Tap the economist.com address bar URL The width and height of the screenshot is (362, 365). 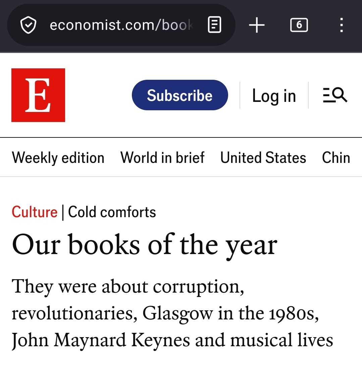[121, 25]
